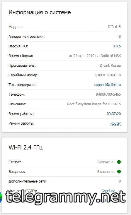Click the D-Link Russia manufacturer value

point(110,66)
